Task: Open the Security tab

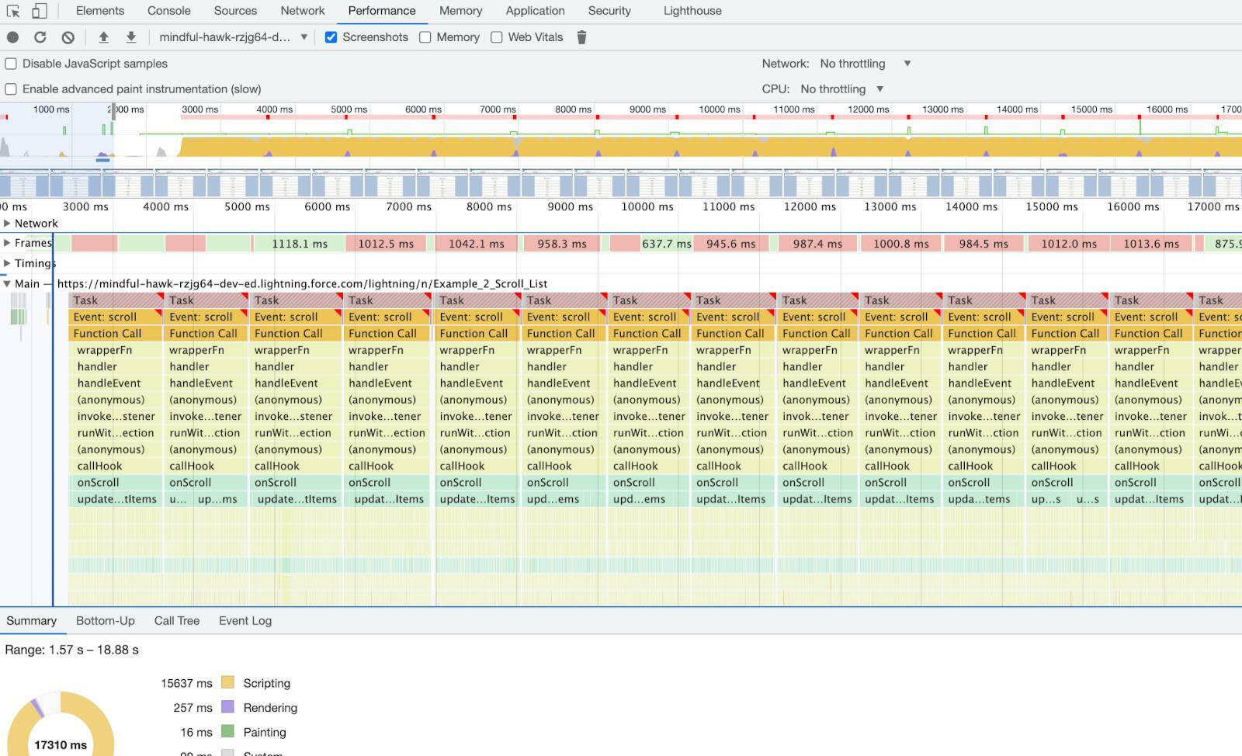Action: [x=609, y=11]
